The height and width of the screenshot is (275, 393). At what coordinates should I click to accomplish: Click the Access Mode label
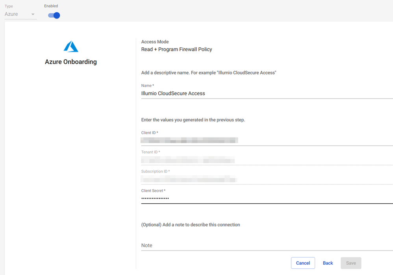coord(155,42)
